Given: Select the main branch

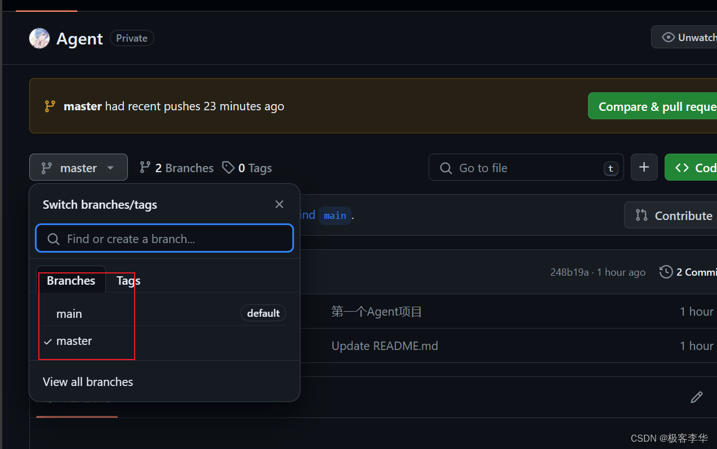Looking at the screenshot, I should tap(164, 313).
